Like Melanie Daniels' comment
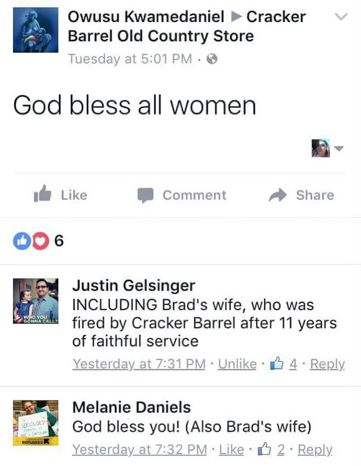The width and height of the screenshot is (361, 466). (x=231, y=449)
